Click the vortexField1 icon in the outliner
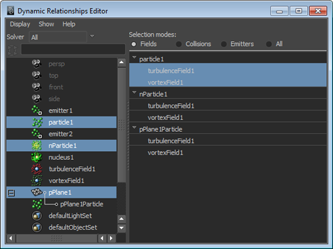Viewport: 333px width, 249px height. [x=37, y=180]
